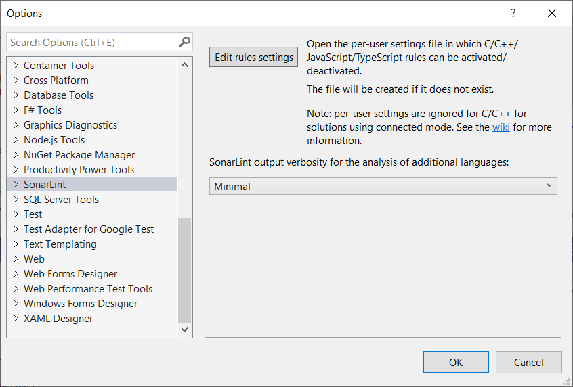Click the Cancel button

coord(528,362)
